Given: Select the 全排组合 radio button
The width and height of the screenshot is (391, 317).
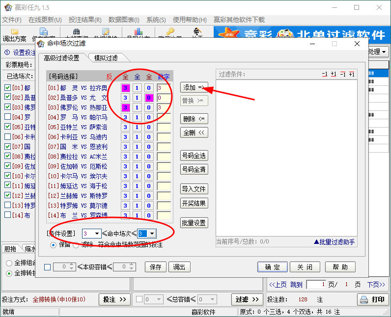Looking at the screenshot, I should click(9, 263).
